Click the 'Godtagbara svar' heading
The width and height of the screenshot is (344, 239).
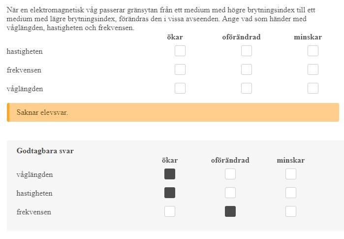point(45,151)
